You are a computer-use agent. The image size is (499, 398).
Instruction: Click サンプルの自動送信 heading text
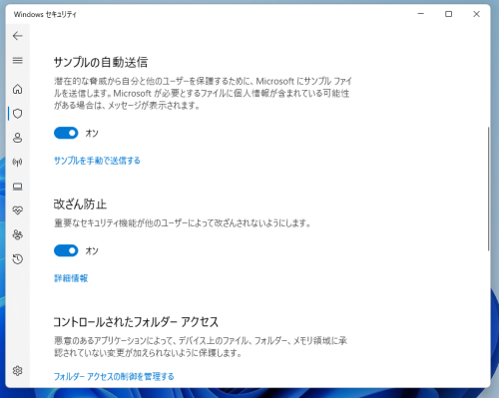click(101, 62)
